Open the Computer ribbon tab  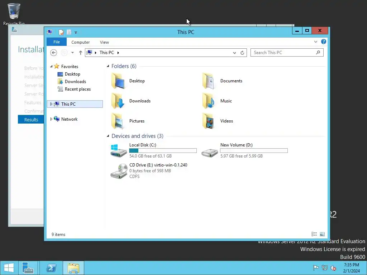click(x=81, y=42)
